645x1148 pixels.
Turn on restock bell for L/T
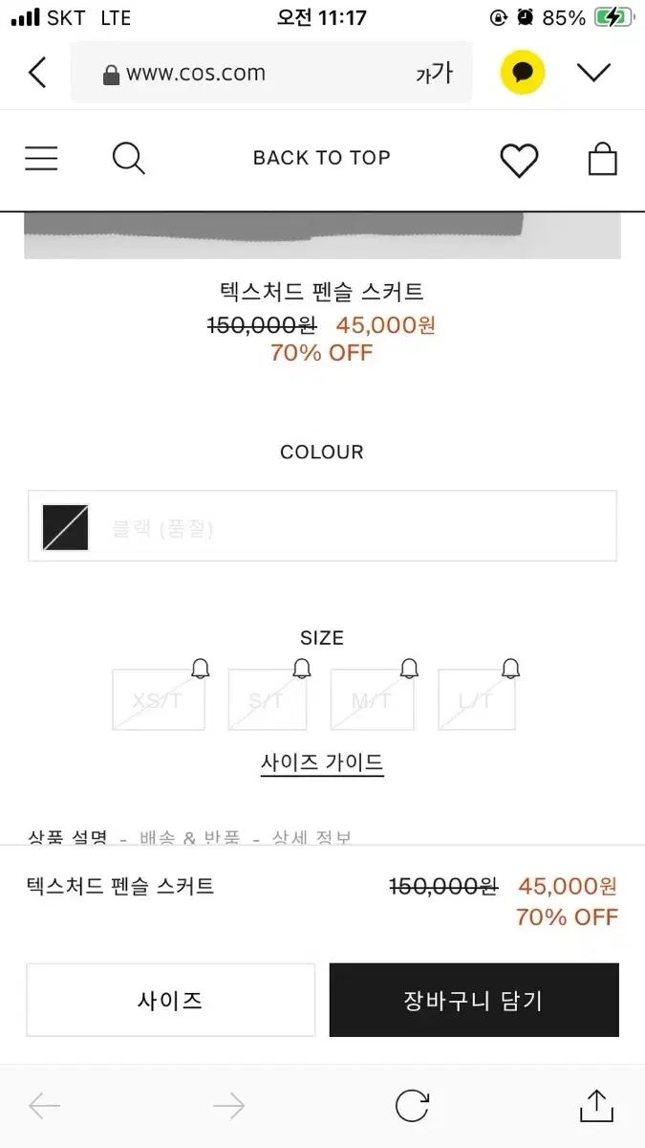point(510,669)
